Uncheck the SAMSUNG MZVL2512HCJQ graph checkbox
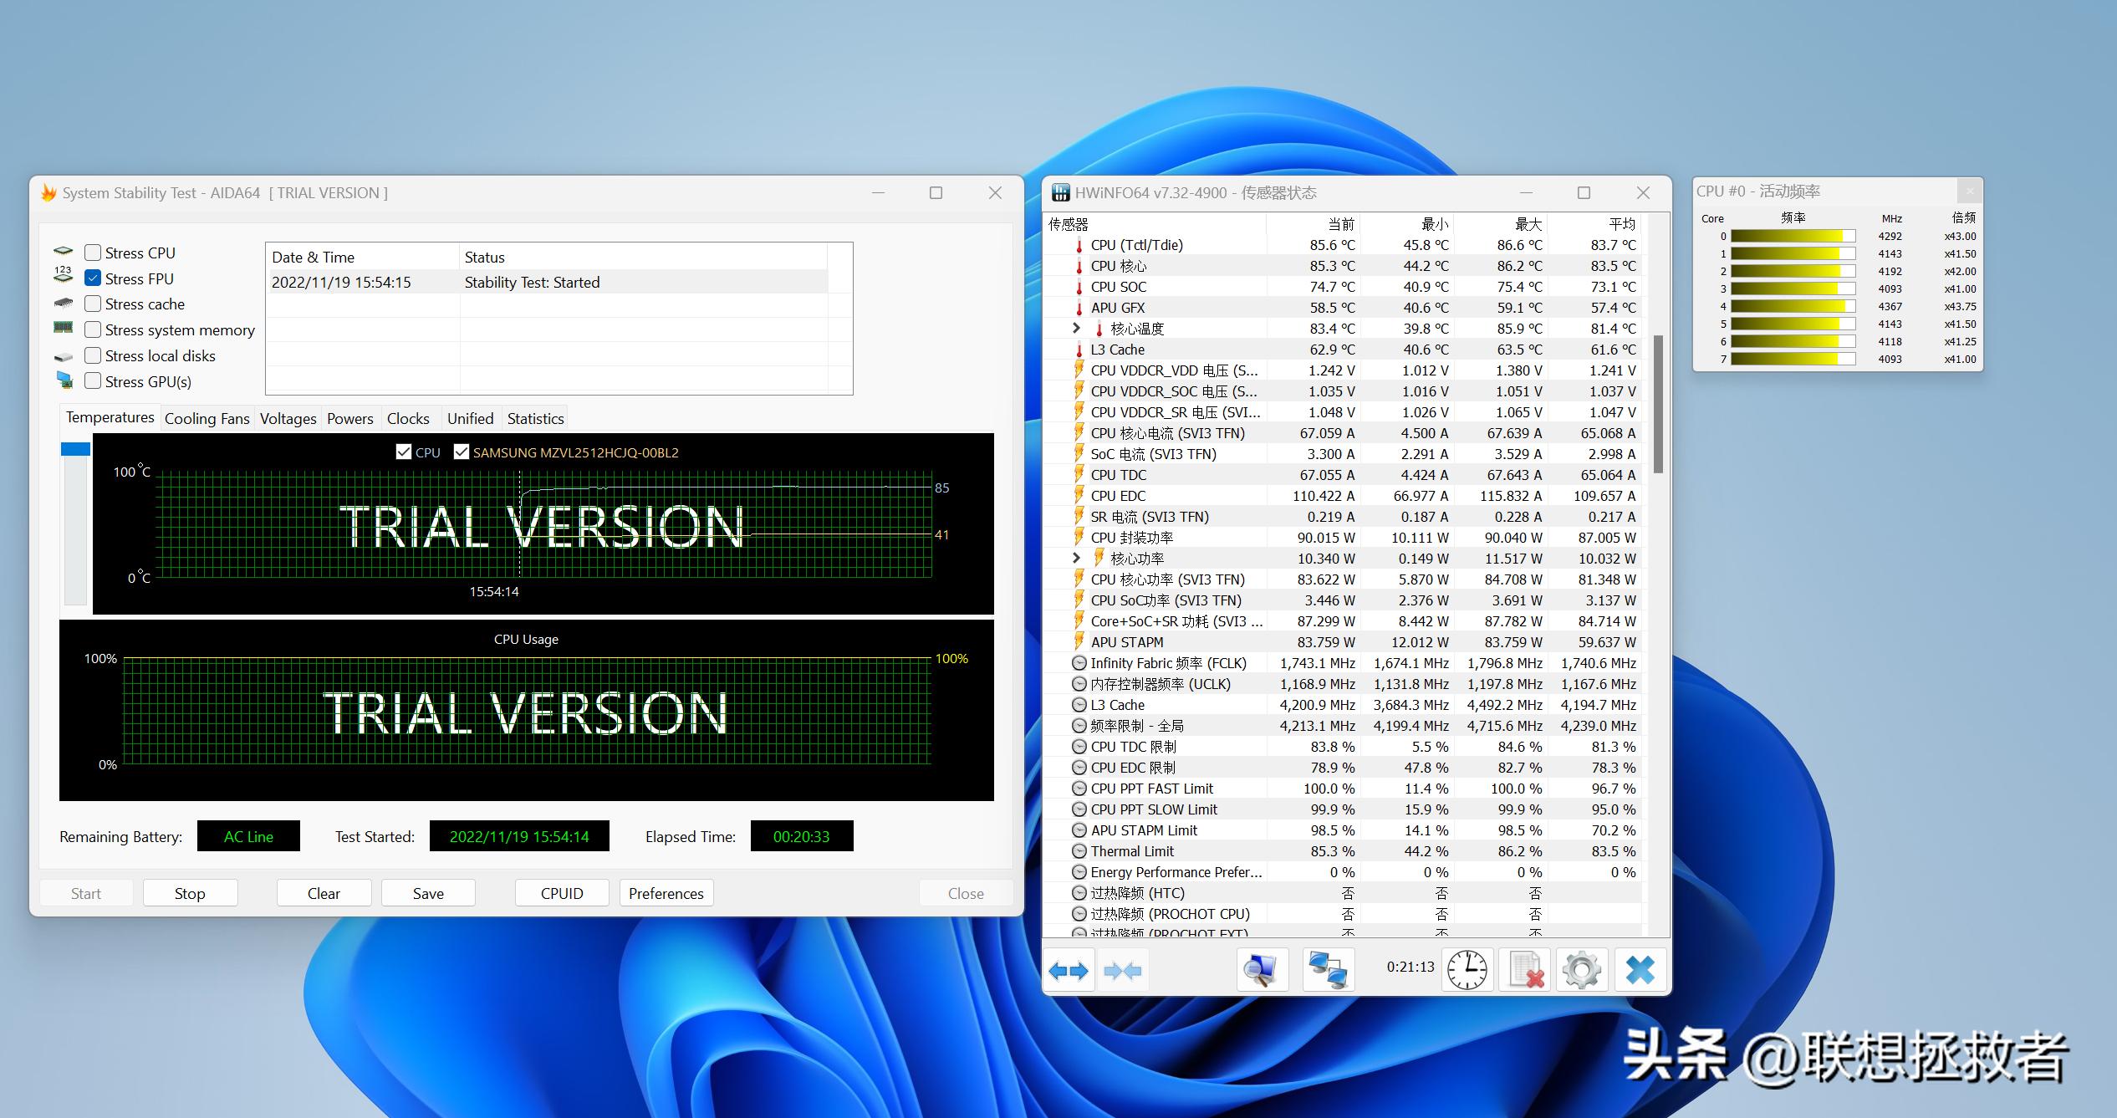This screenshot has width=2117, height=1118. [461, 452]
